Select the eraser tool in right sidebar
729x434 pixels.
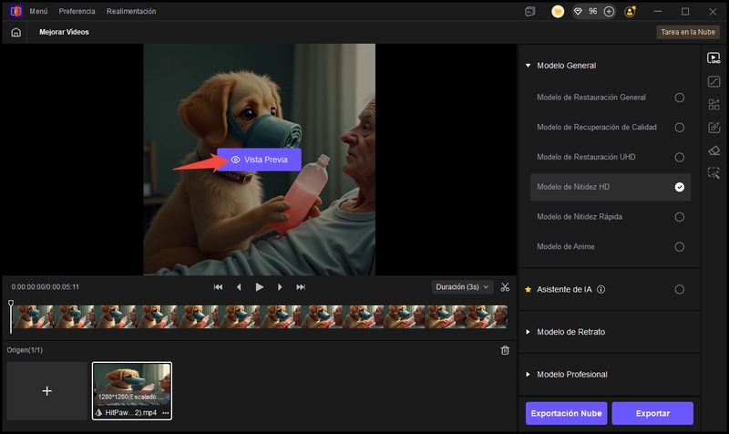tap(714, 150)
